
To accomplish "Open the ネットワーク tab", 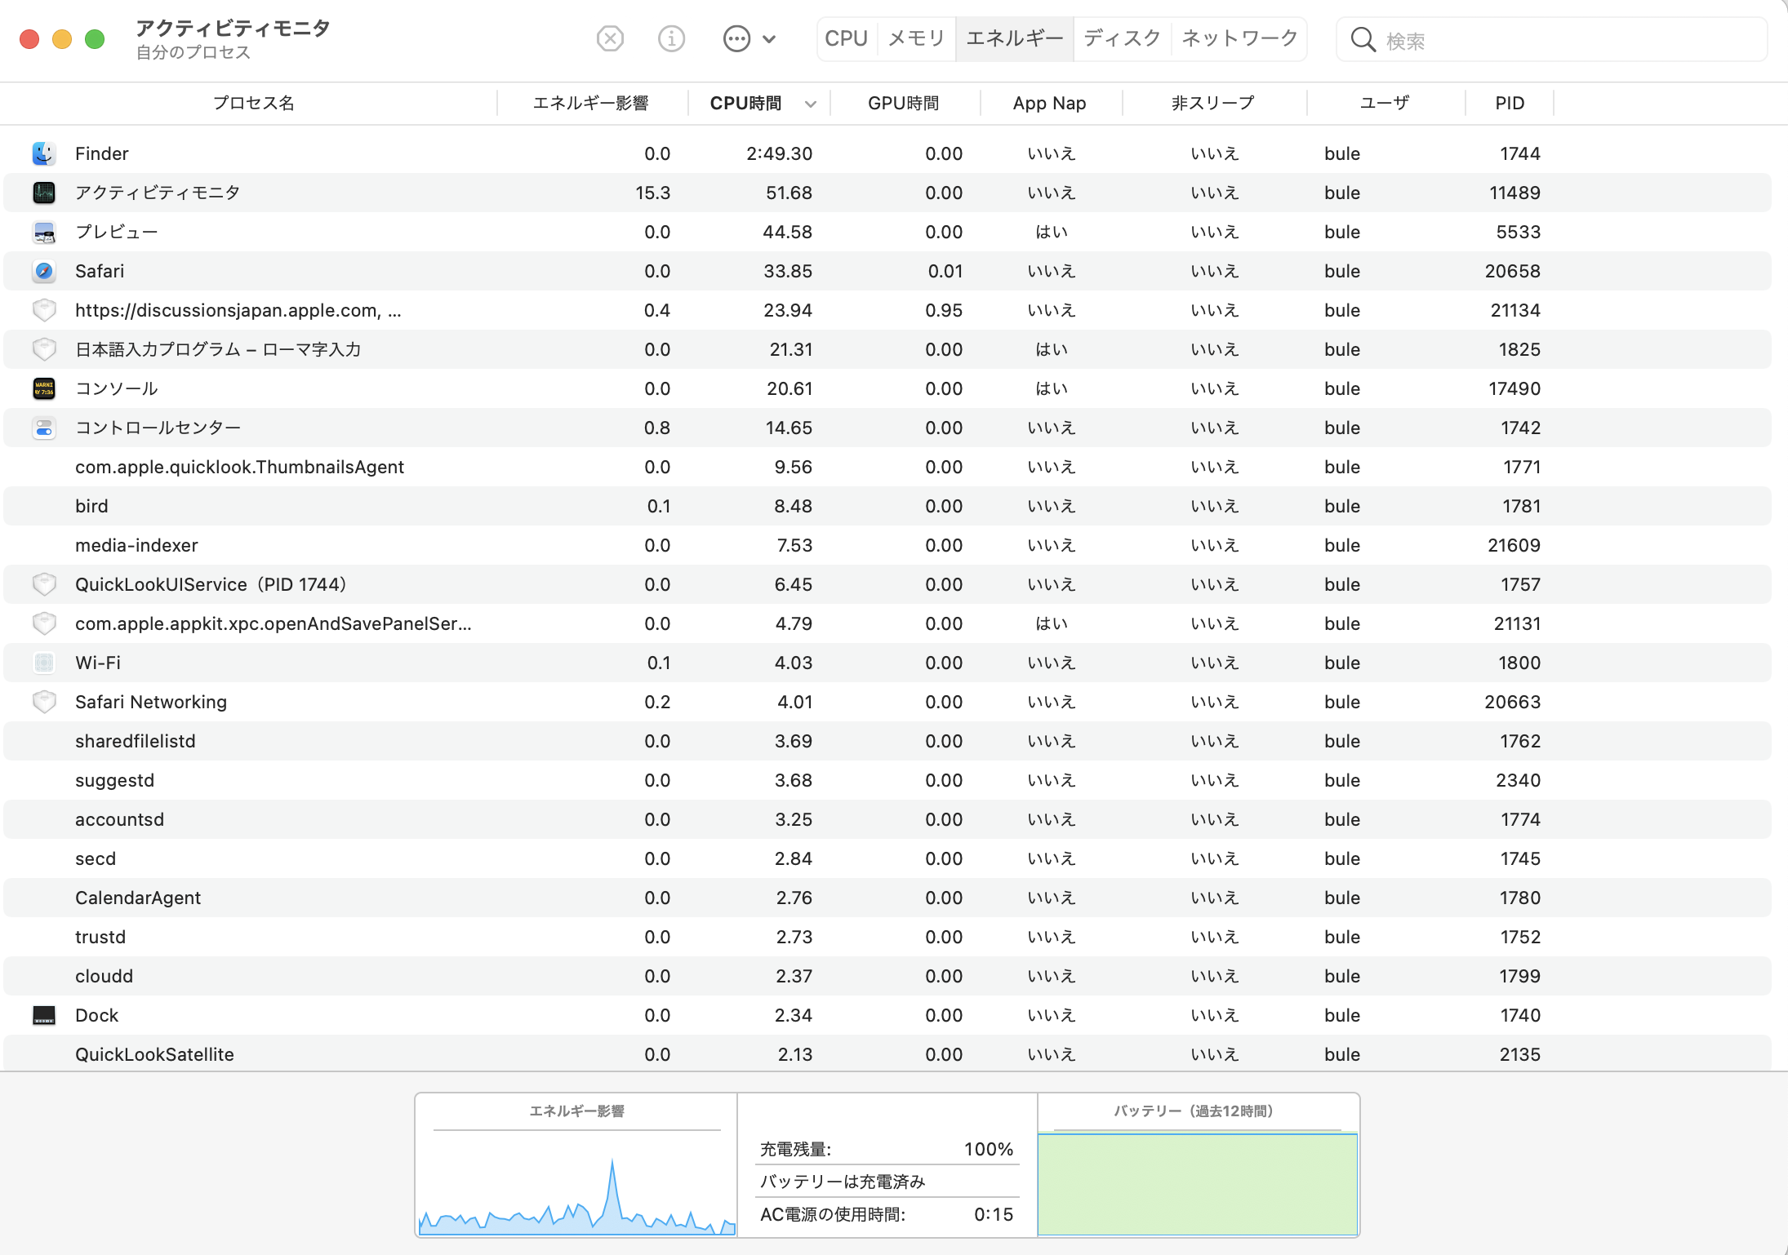I will tap(1239, 38).
